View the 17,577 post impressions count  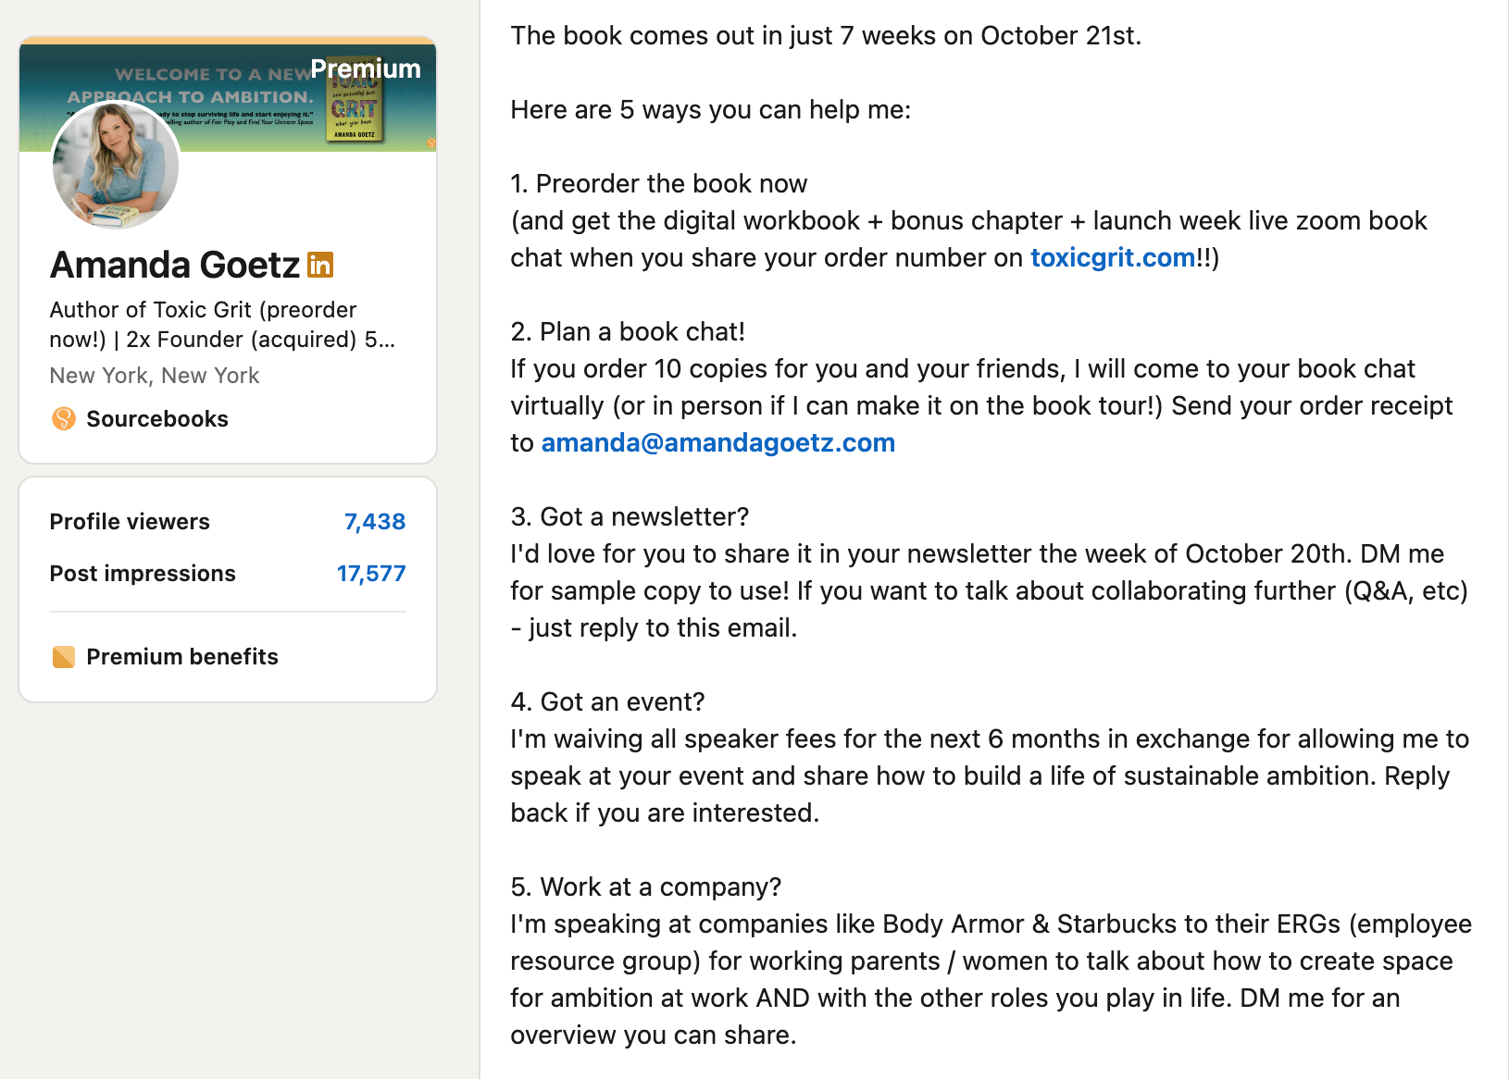(x=371, y=574)
